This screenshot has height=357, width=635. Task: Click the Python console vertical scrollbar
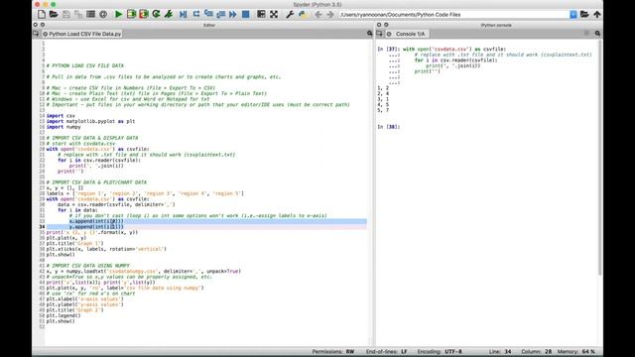click(599, 158)
